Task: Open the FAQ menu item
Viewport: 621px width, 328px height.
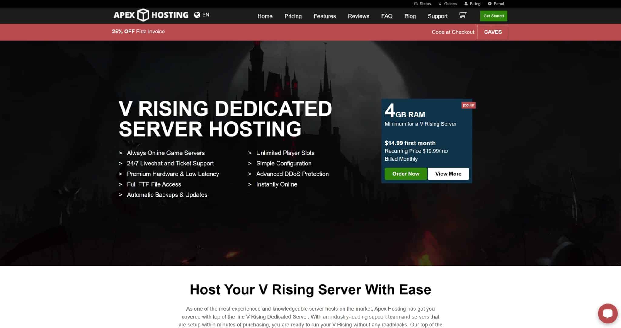Action: (387, 16)
